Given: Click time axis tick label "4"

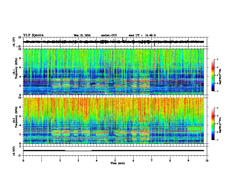Looking at the screenshot, I should point(97,161).
